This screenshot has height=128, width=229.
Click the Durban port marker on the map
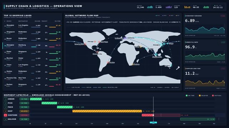pyautogui.click(x=133, y=64)
